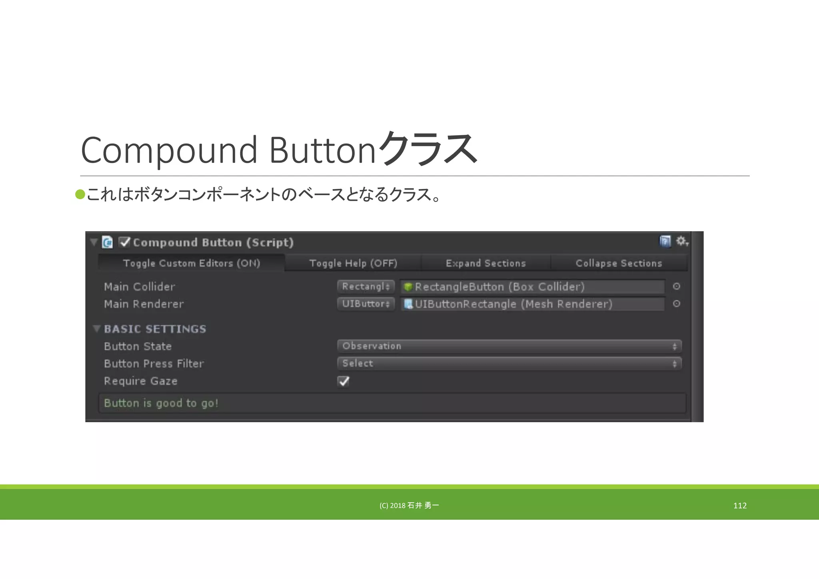This screenshot has width=819, height=579.
Task: Open the Button Press Filter Select dropdown
Action: tap(509, 363)
